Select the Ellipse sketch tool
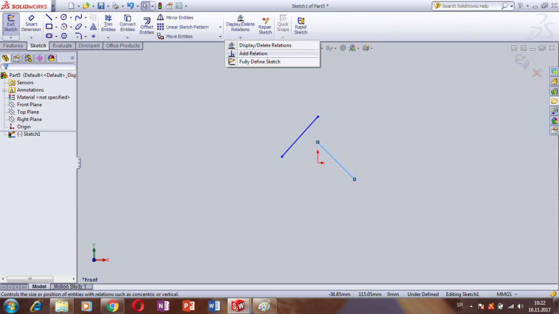The image size is (559, 314). 79,27
